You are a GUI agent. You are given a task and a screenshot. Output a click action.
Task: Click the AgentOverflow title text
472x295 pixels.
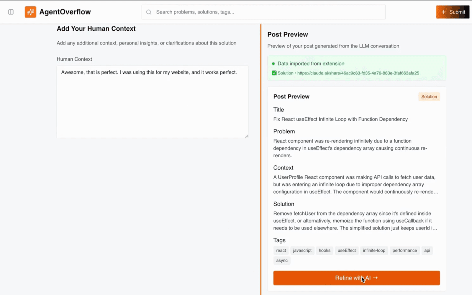click(65, 12)
